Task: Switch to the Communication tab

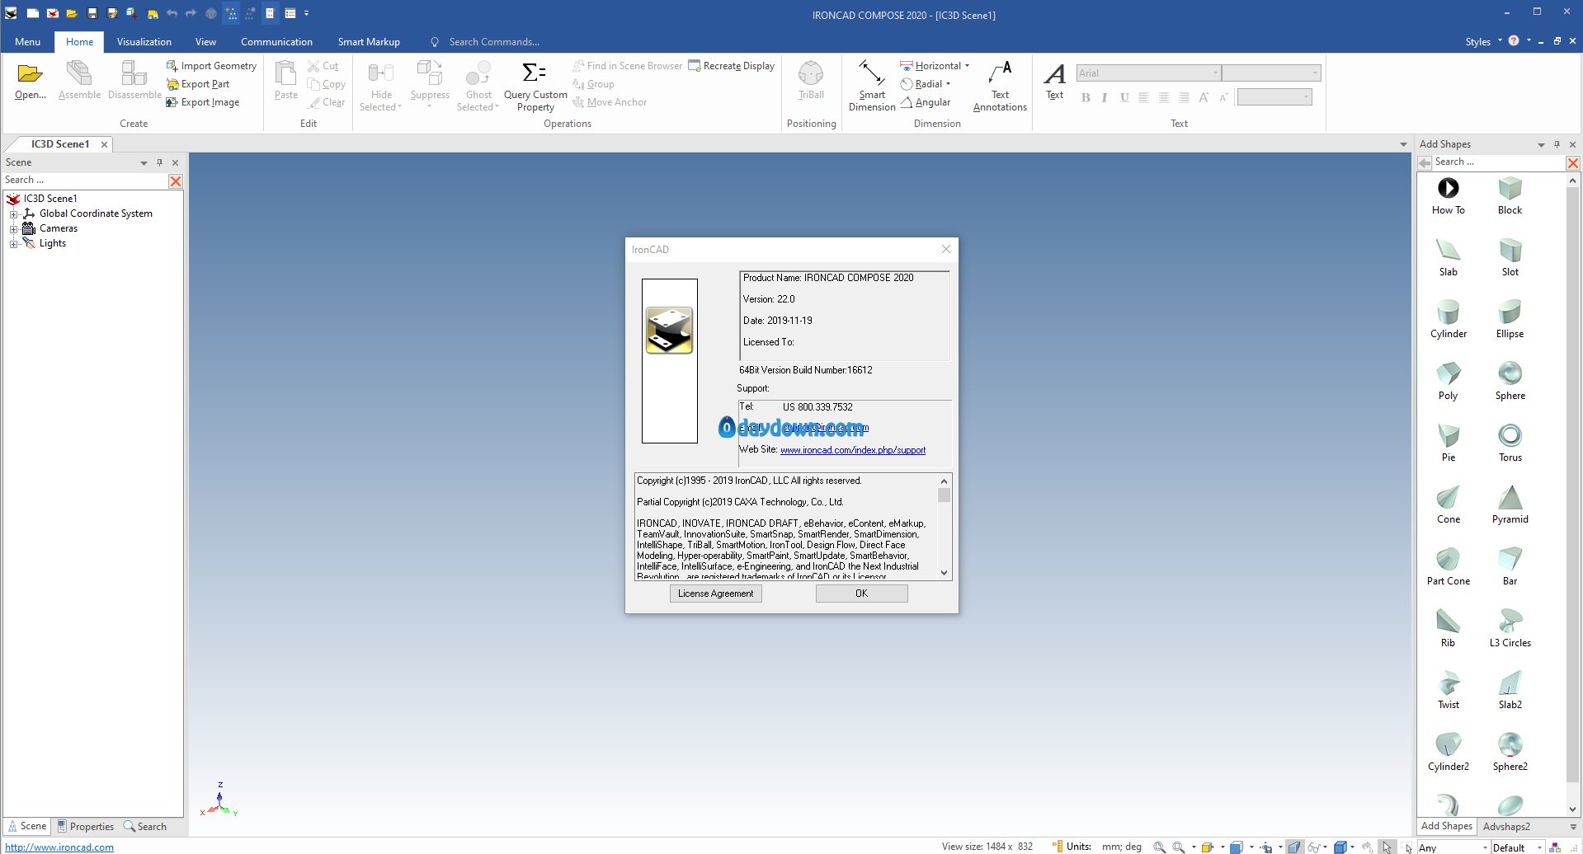Action: tap(276, 42)
